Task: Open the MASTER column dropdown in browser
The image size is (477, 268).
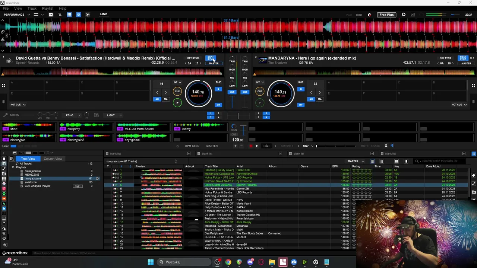Action: pos(356,161)
